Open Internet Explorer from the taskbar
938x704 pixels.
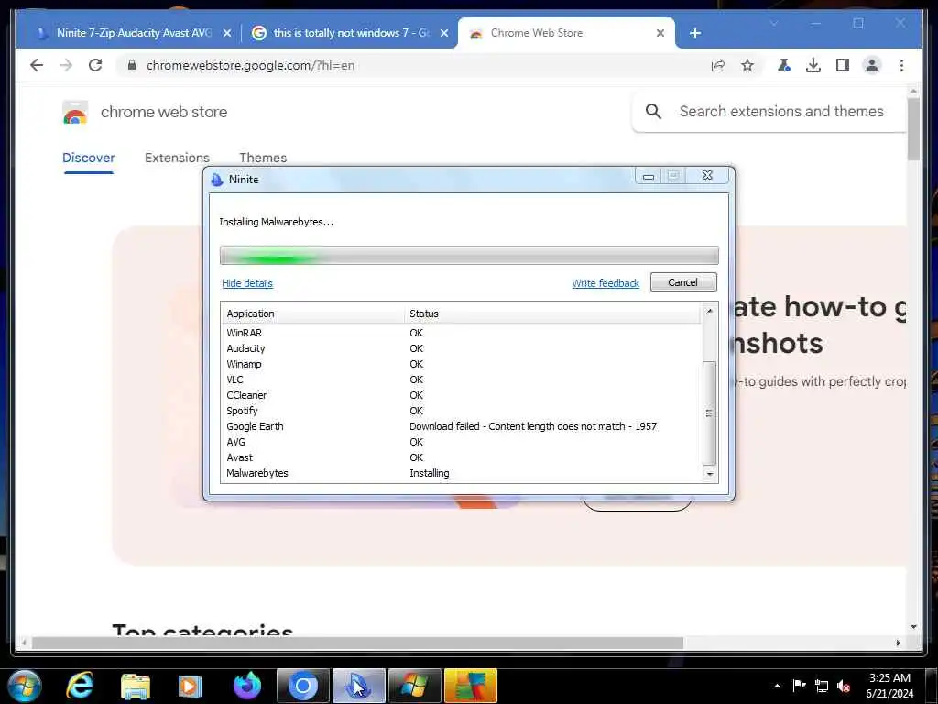79,686
